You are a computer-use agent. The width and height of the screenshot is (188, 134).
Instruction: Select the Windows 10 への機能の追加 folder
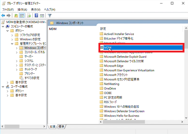121,107
